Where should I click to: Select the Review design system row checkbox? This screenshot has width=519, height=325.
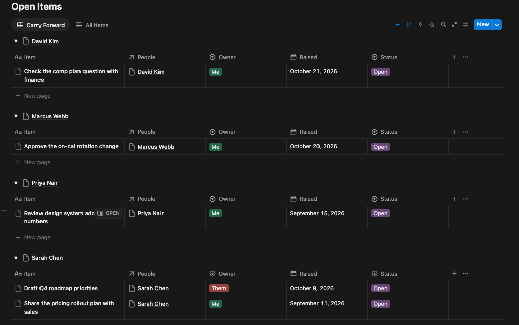point(4,213)
